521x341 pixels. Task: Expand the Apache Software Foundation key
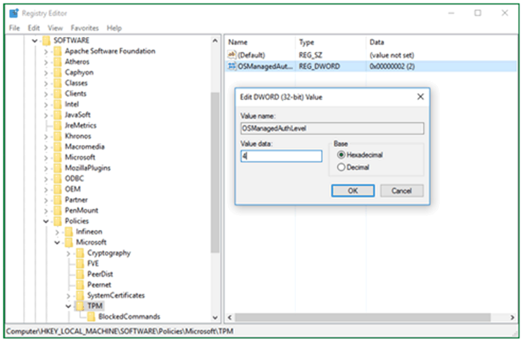[x=46, y=51]
